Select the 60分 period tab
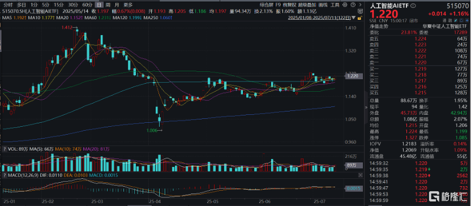Screen dimensions: 471x206 [87, 5]
